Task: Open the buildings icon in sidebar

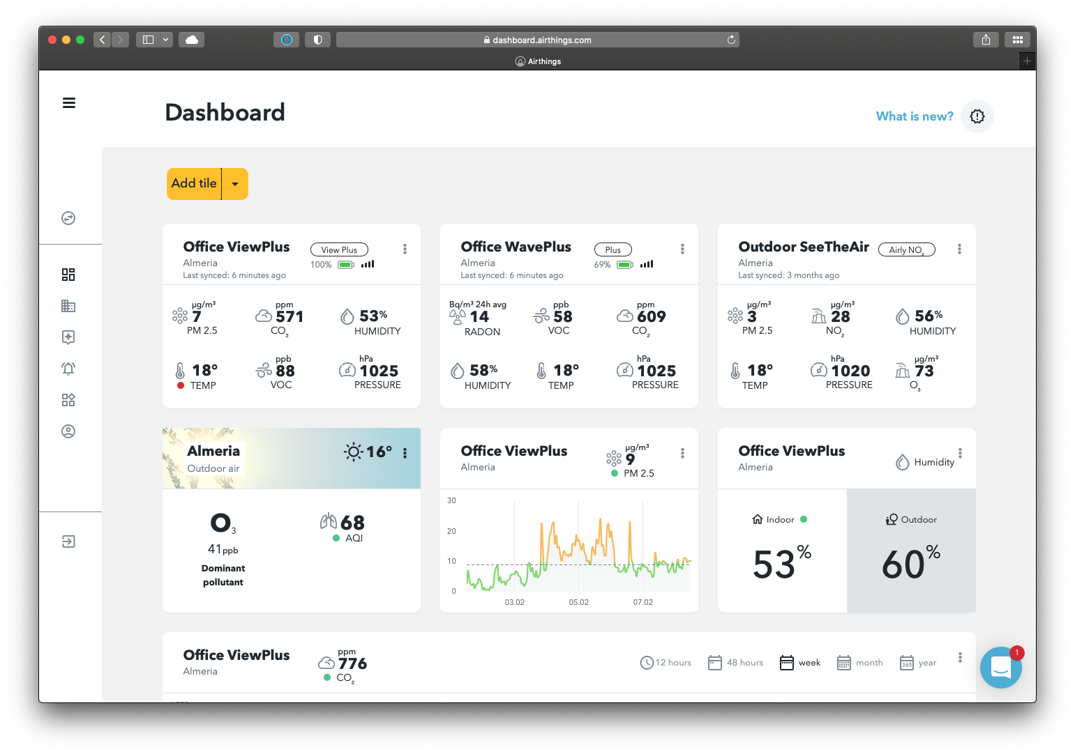Action: [x=68, y=306]
